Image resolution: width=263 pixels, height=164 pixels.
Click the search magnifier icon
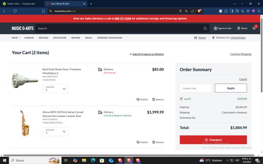pos(205,28)
